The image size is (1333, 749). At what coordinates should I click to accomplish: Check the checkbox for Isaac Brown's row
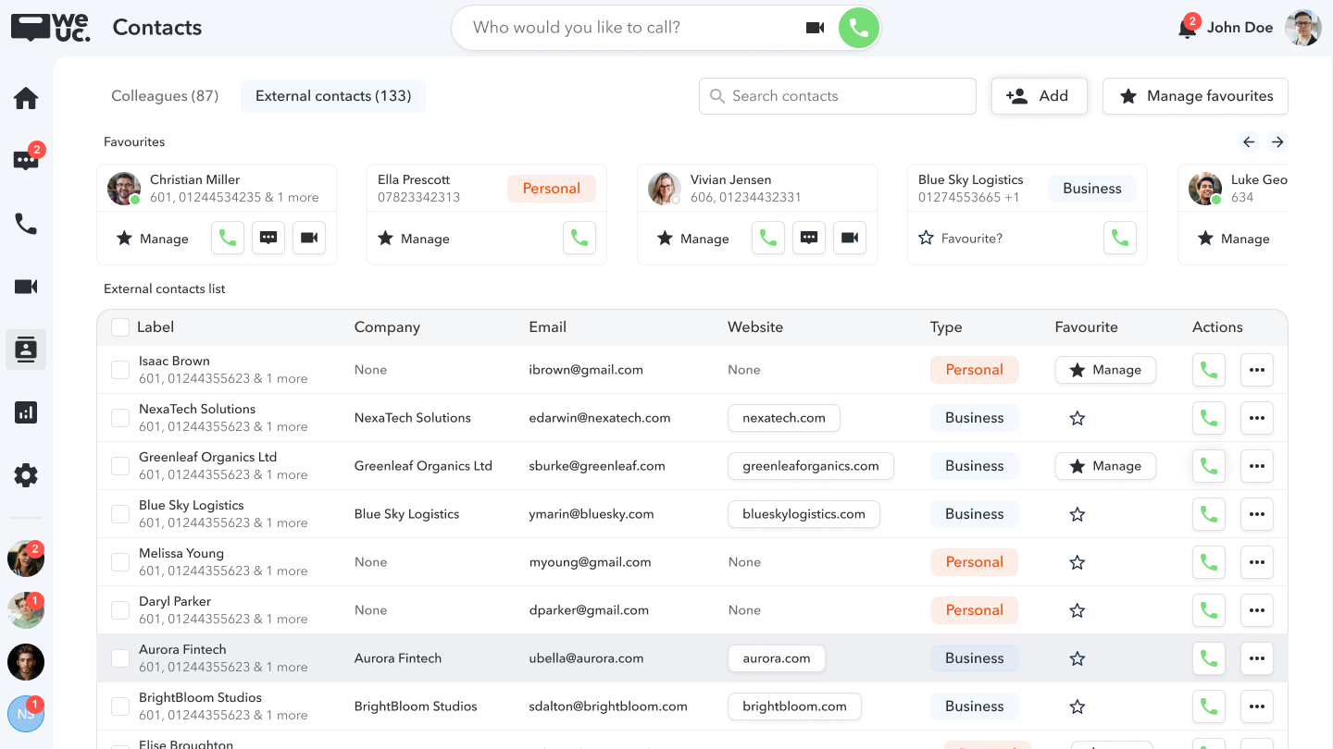(120, 369)
